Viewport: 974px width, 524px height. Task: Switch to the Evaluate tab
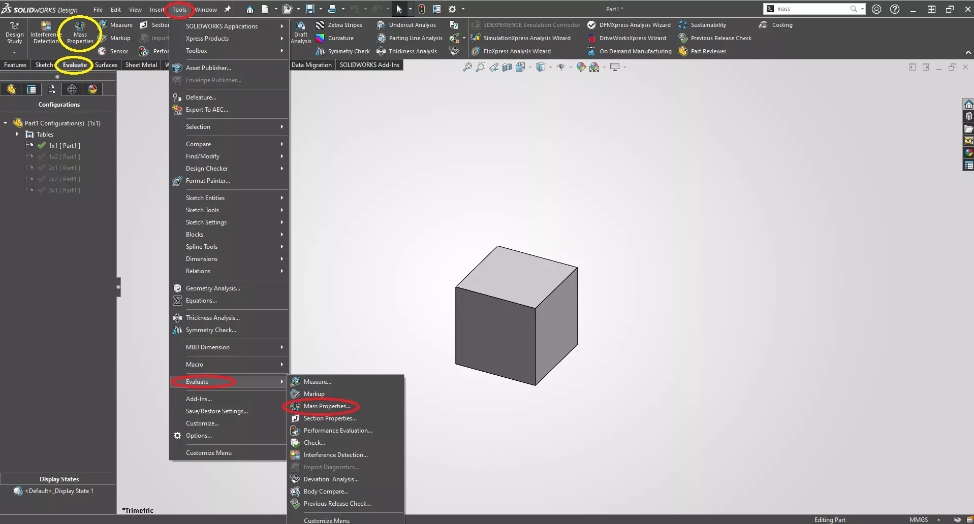point(75,65)
